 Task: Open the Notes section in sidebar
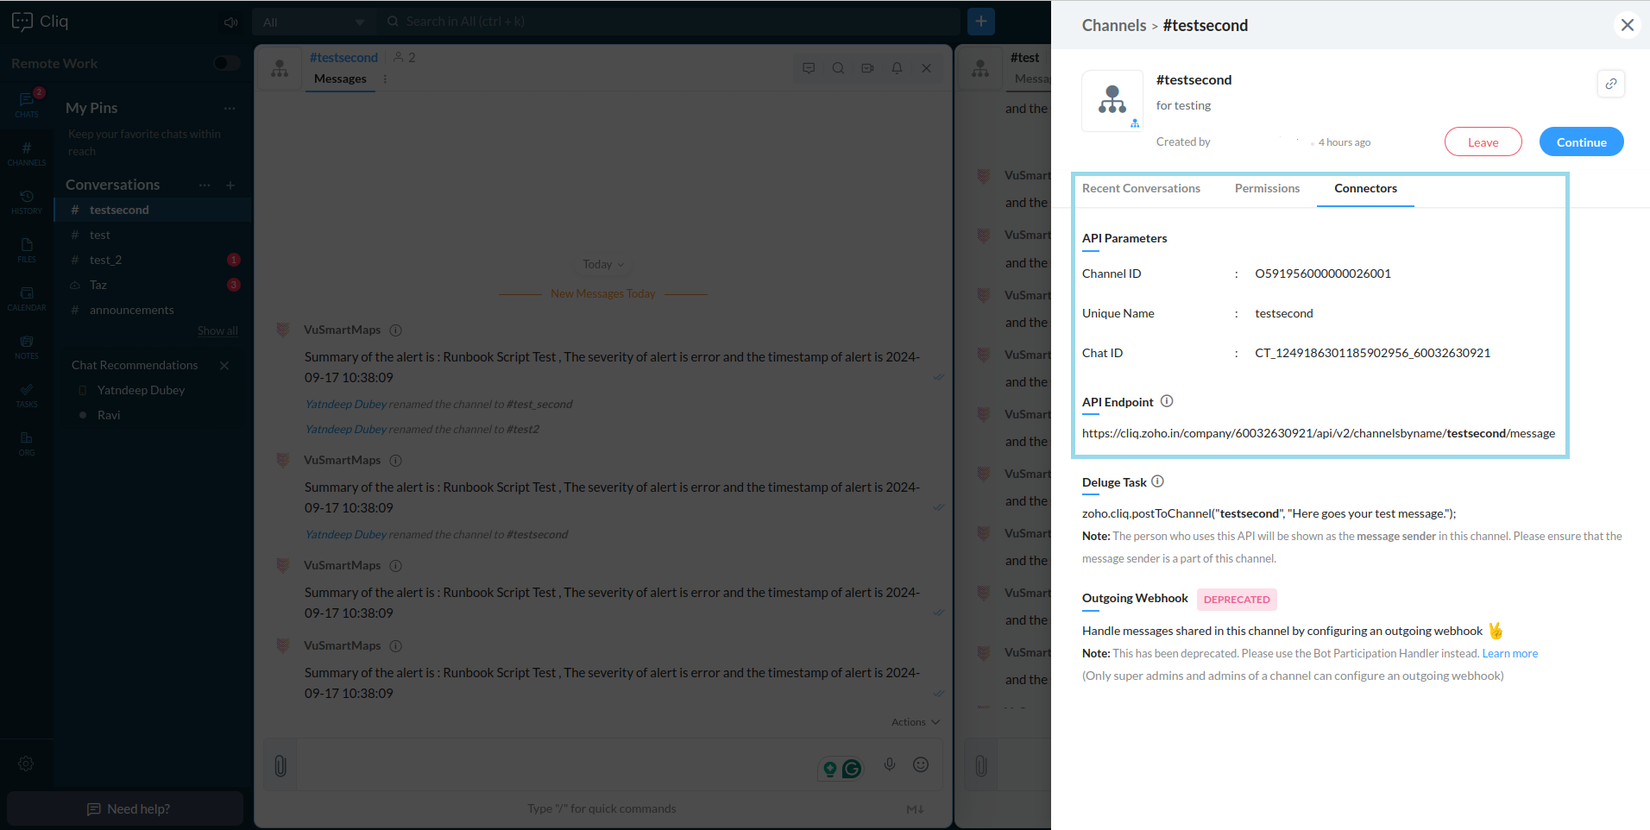pyautogui.click(x=27, y=347)
